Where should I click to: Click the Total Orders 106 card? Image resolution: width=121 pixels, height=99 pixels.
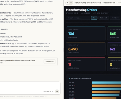pos(86,33)
